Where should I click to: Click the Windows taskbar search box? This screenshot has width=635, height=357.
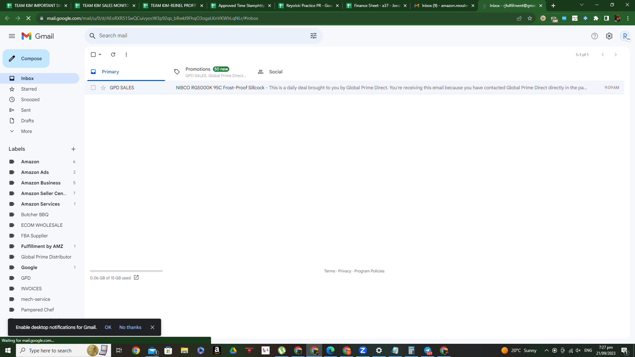pyautogui.click(x=63, y=350)
